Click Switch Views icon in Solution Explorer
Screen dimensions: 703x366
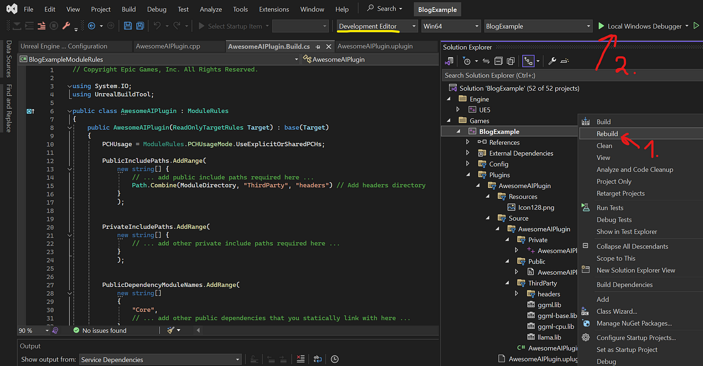(x=449, y=61)
